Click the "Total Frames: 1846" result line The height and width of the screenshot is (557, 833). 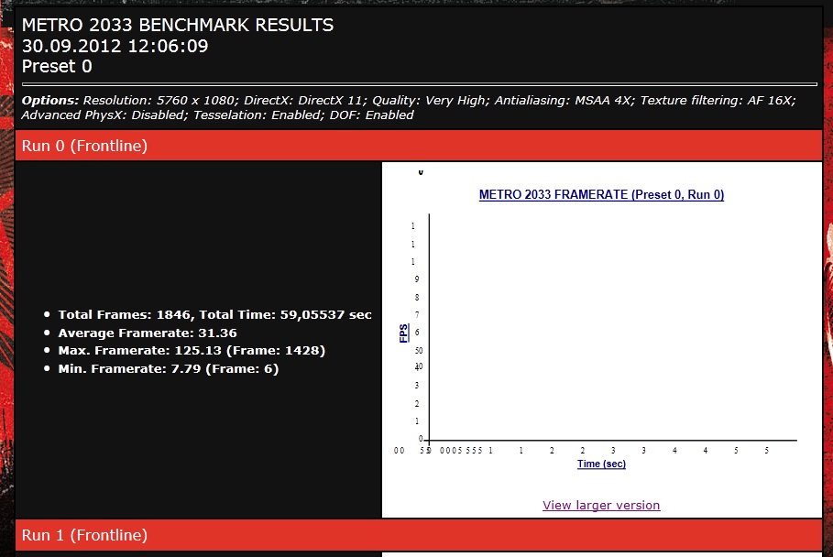214,314
